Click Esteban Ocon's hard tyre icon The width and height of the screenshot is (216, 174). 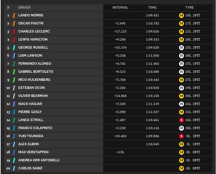click(x=181, y=88)
